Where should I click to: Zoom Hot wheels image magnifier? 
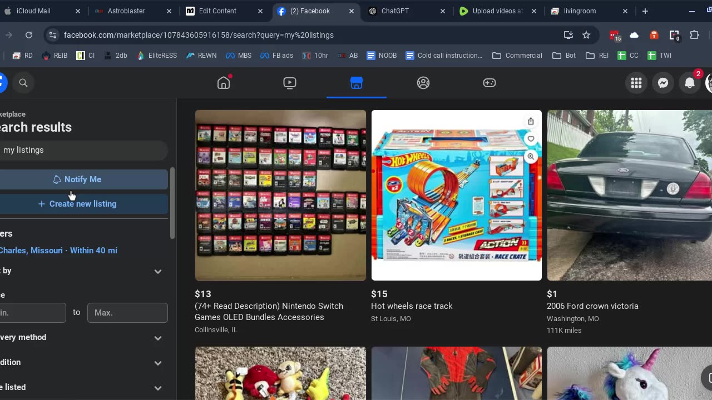pos(531,157)
